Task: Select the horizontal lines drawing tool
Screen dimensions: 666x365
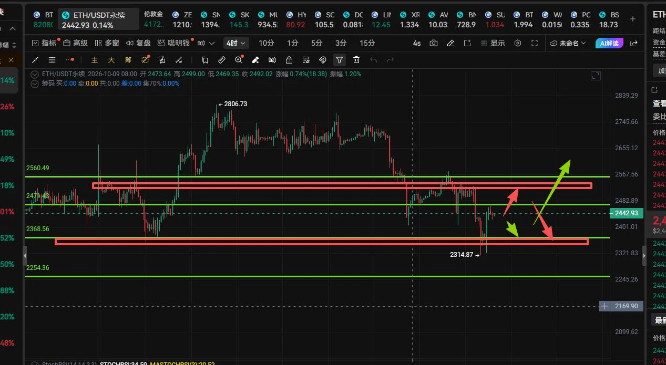Action: [x=52, y=60]
